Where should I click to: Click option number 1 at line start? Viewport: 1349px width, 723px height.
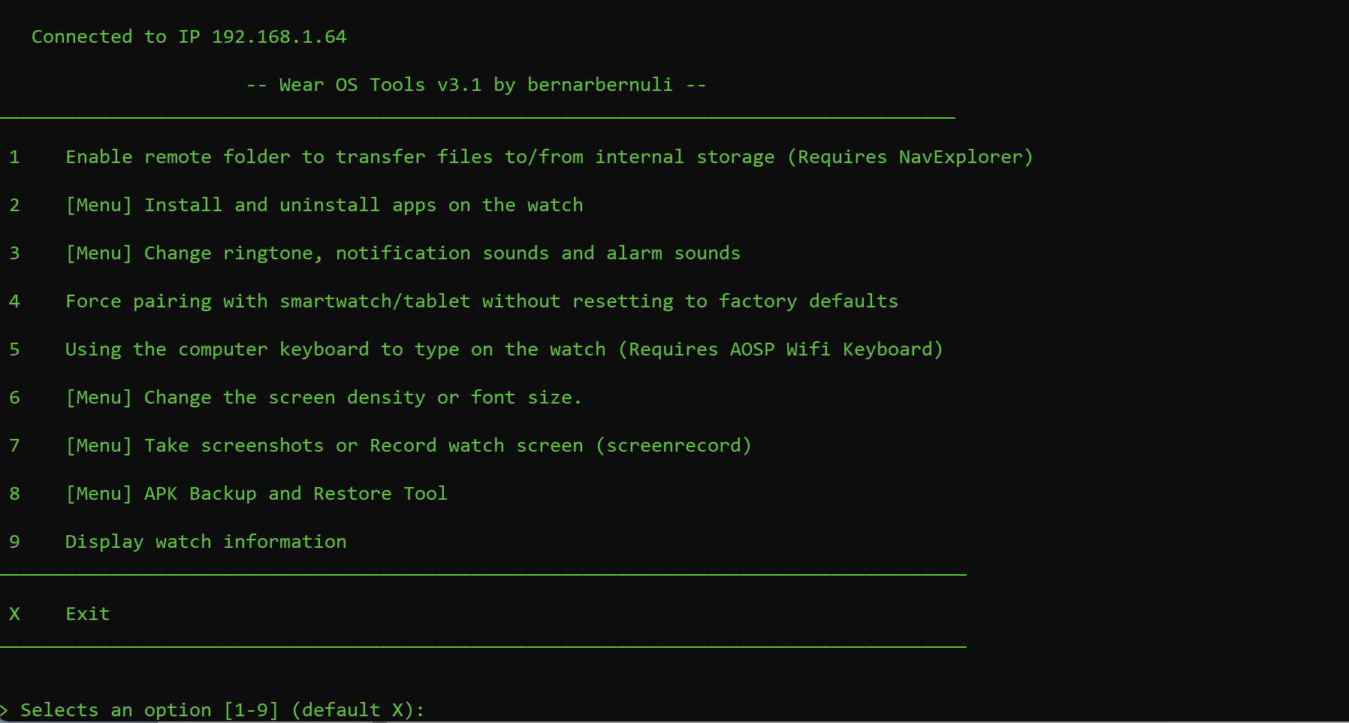tap(14, 157)
